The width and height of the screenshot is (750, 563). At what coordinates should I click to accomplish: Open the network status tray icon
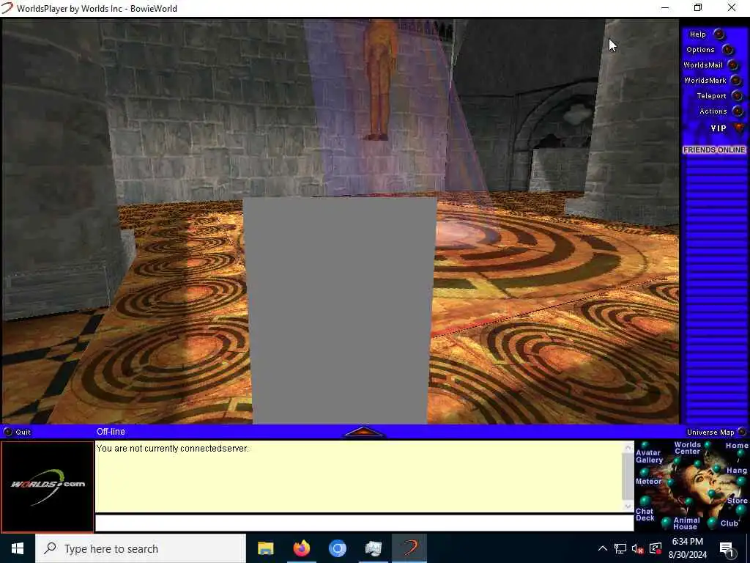pos(620,548)
